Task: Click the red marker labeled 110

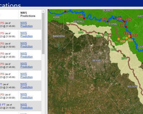Action: tap(126, 27)
